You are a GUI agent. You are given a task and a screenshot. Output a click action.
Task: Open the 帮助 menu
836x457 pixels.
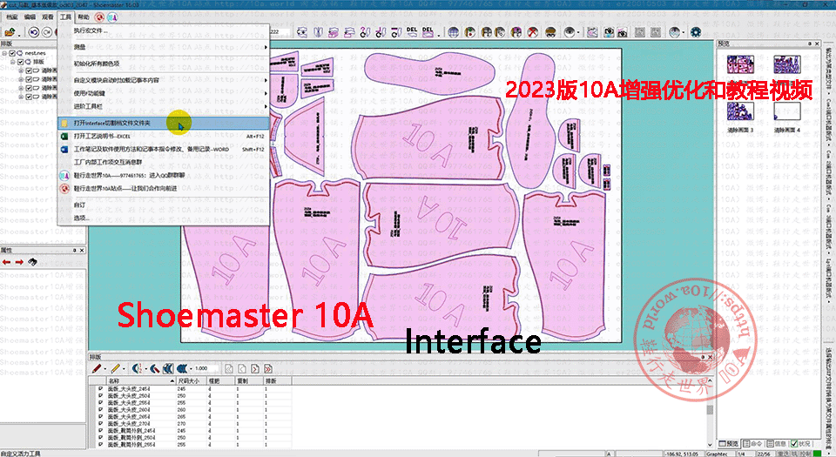pos(84,17)
